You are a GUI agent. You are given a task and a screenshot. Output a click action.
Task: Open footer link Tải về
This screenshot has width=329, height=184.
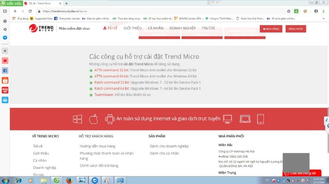[38, 146]
